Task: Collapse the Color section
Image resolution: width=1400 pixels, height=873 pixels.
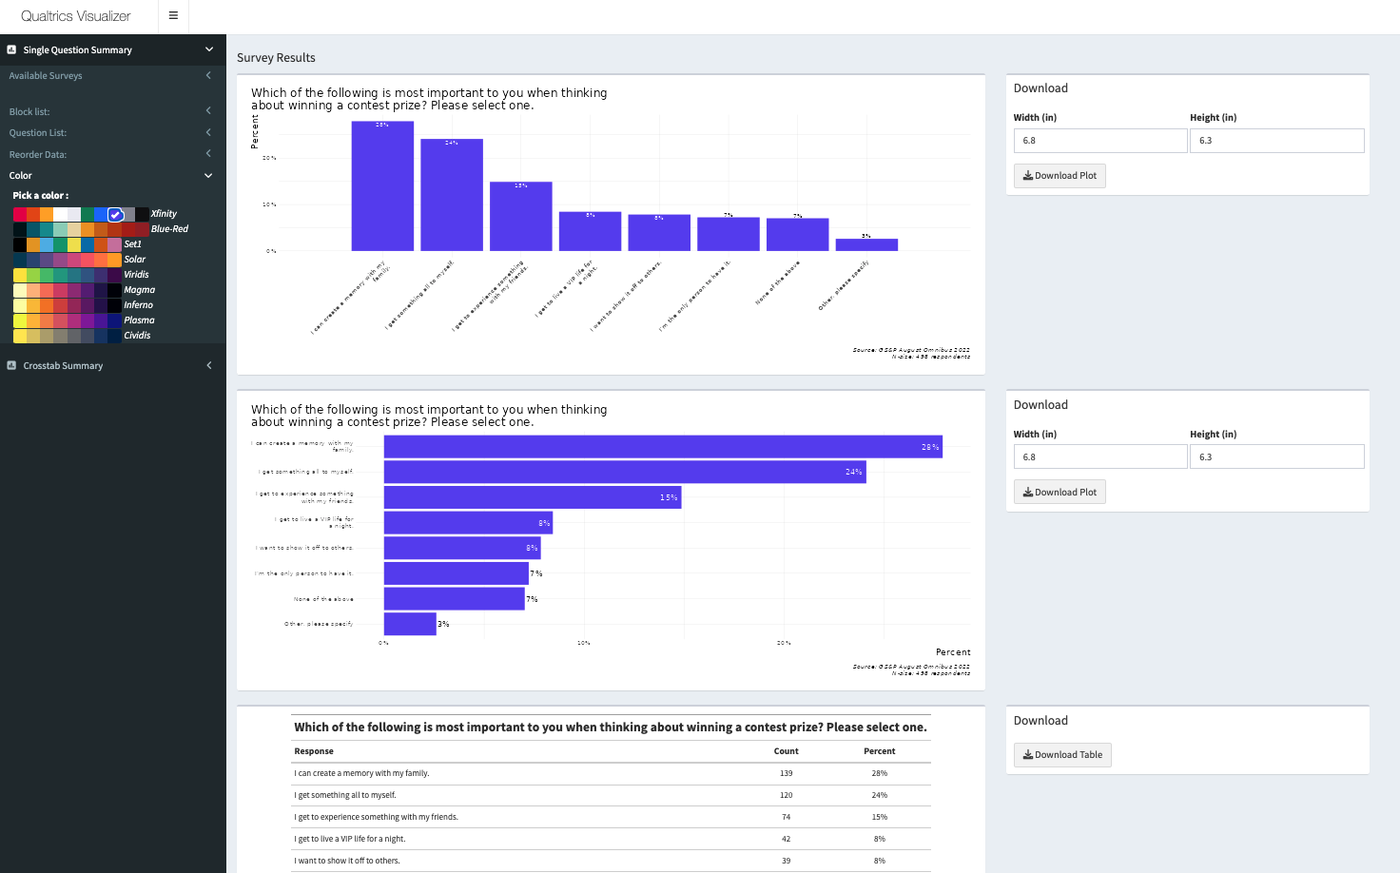Action: [x=207, y=175]
